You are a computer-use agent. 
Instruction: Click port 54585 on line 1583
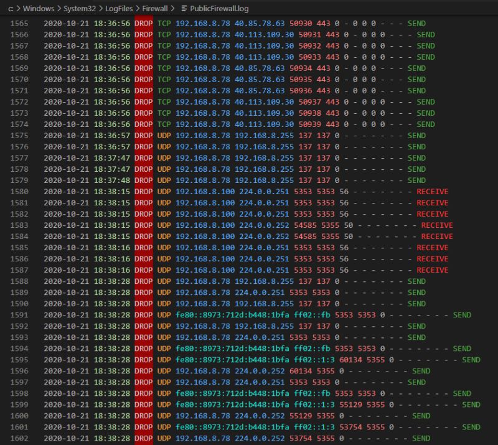pos(305,225)
